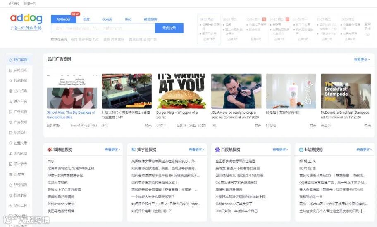Screen dimensions: 377x227
Task: Click the 数据洞察 eye icon
Action: click(x=11, y=195)
